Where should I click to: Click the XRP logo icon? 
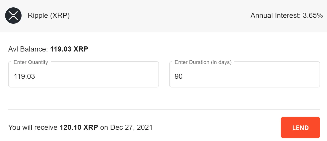pos(13,16)
